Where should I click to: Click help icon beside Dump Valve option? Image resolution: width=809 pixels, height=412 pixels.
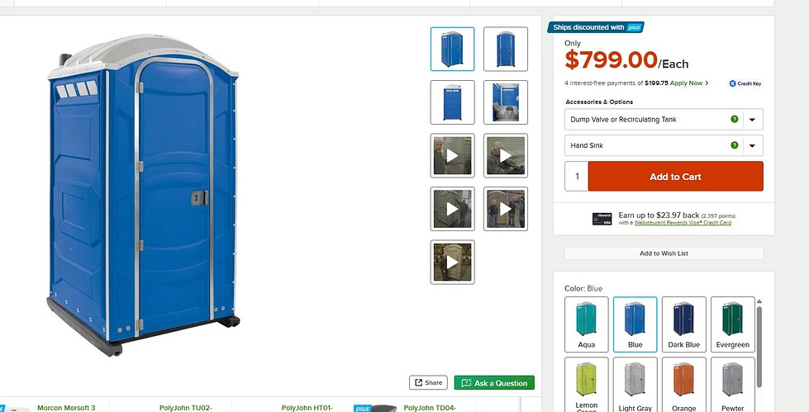click(734, 119)
